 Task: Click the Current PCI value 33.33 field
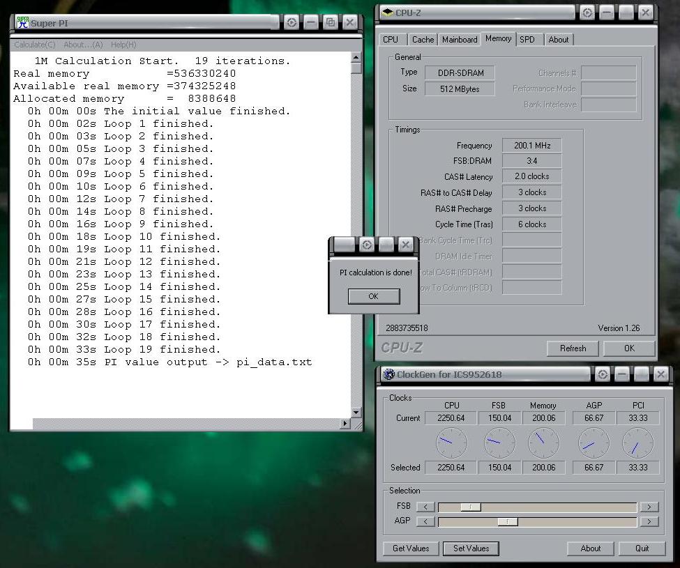click(x=638, y=418)
